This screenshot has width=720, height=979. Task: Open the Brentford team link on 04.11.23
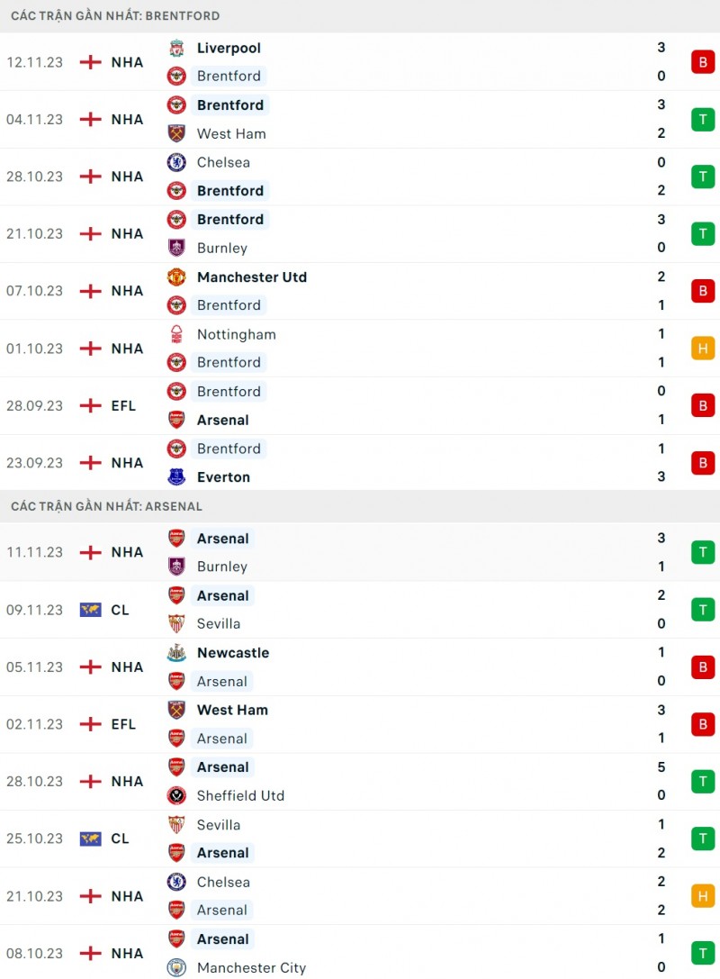(230, 105)
